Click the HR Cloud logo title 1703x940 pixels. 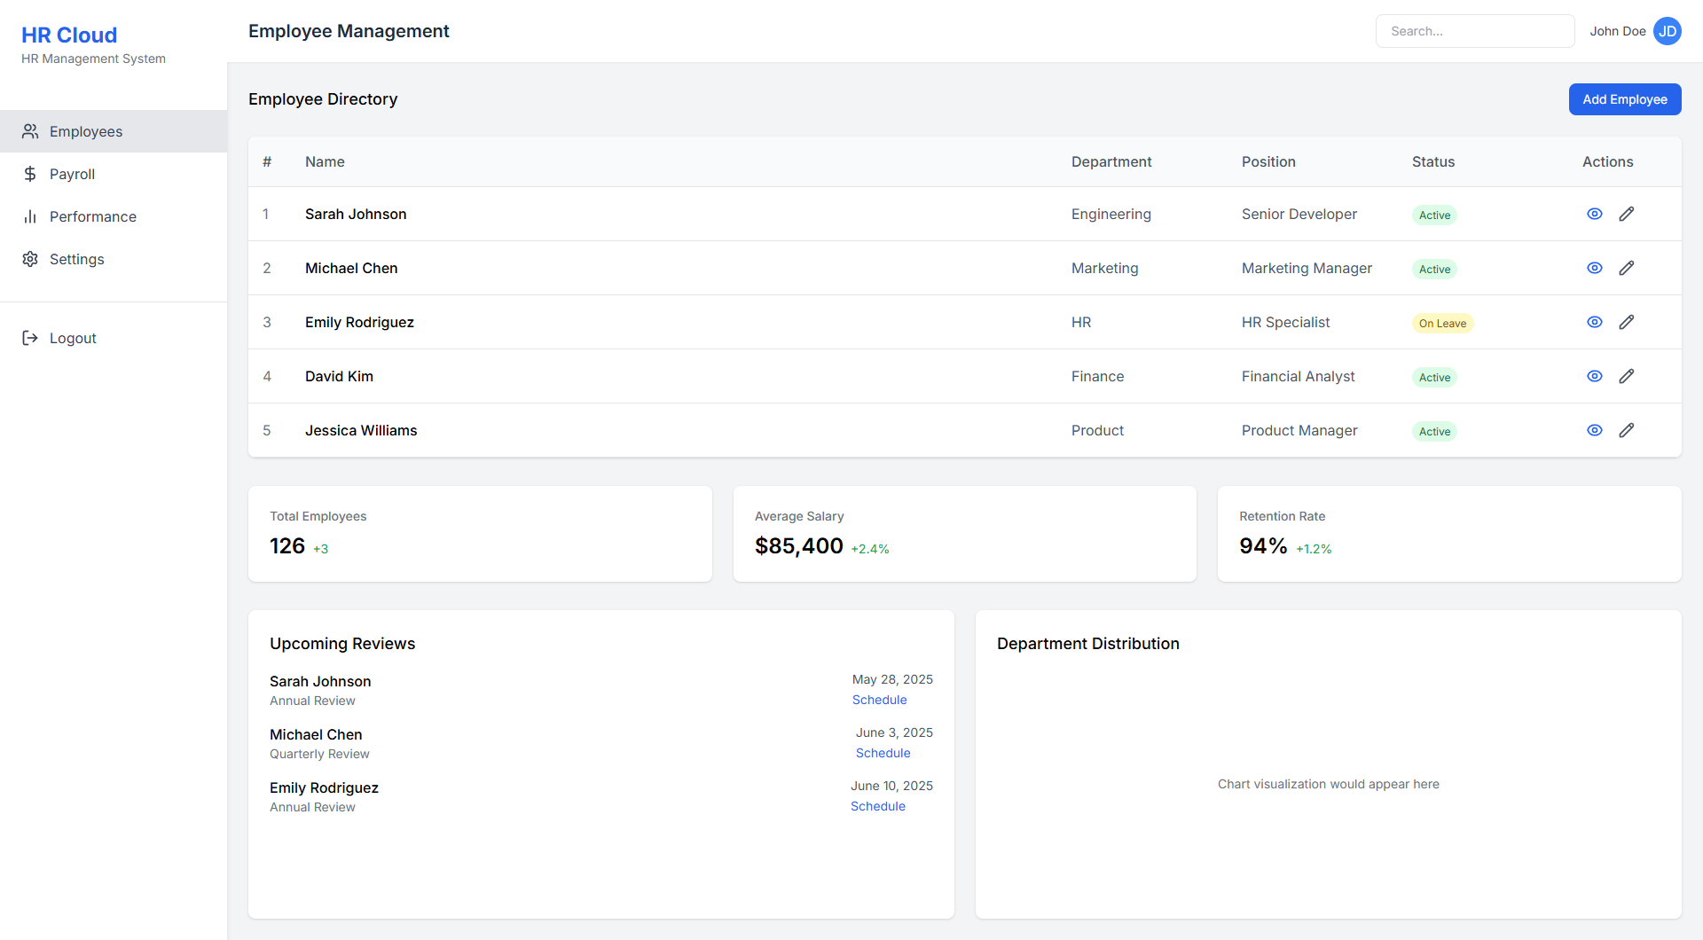tap(69, 35)
